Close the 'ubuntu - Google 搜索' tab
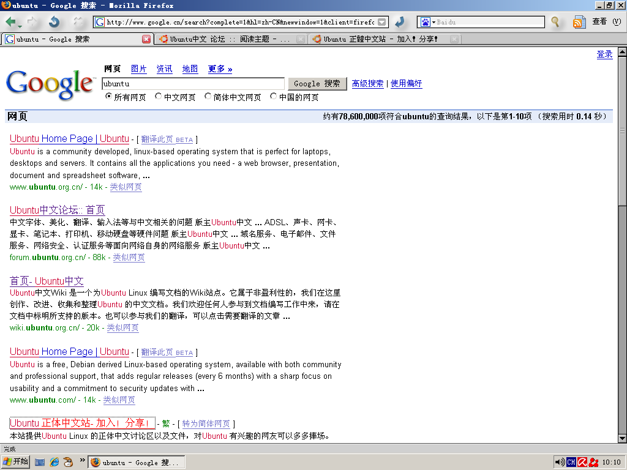This screenshot has width=627, height=470. 146,39
